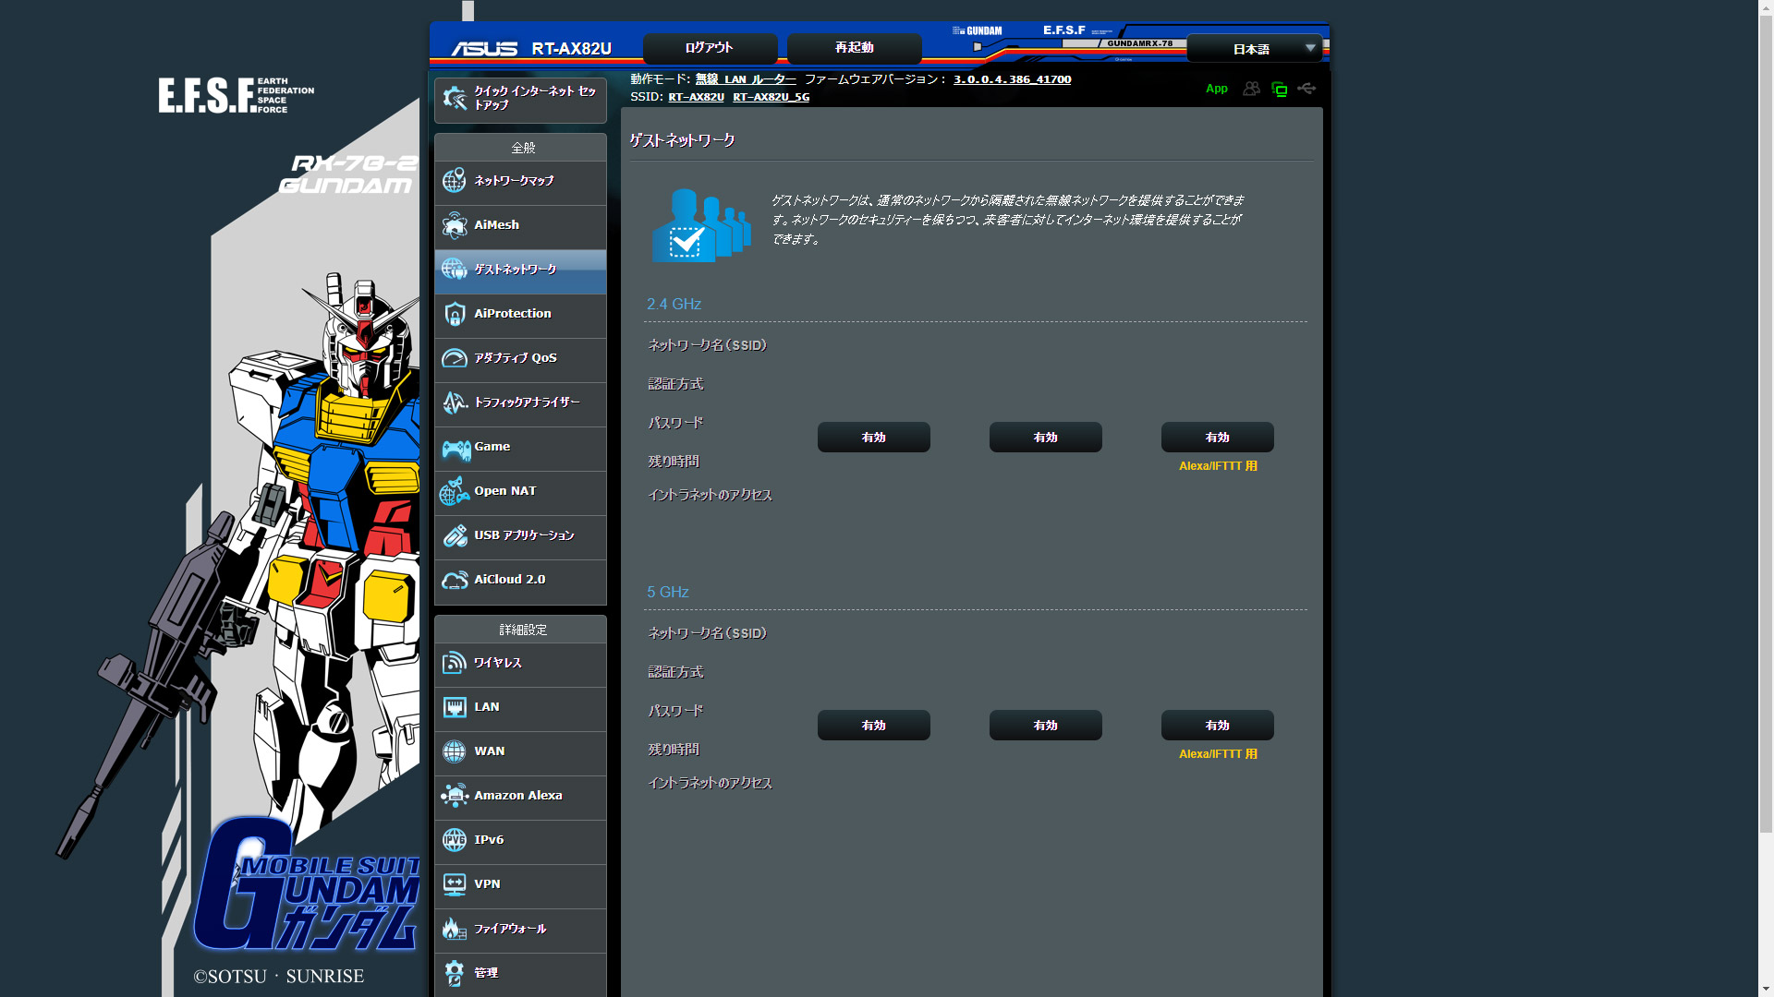The image size is (1774, 997).
Task: Click the network clients icon in the header
Action: point(1251,89)
